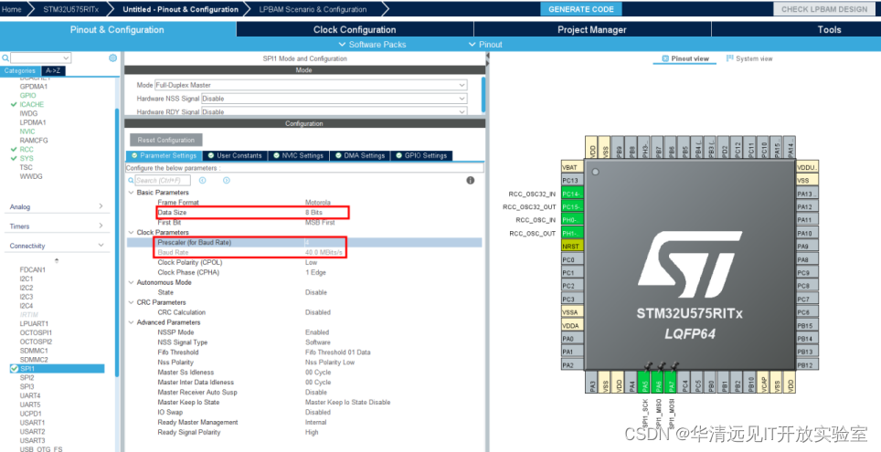The height and width of the screenshot is (452, 881).
Task: Click the PH0 RCC_OSC_IN pin
Action: tap(572, 219)
